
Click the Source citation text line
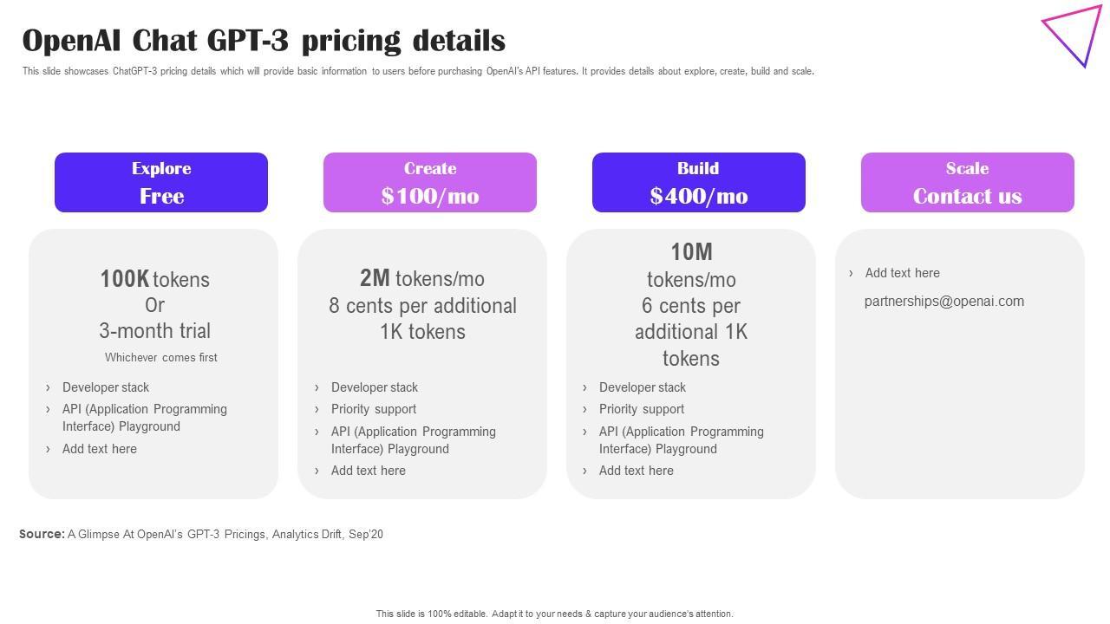pos(201,535)
